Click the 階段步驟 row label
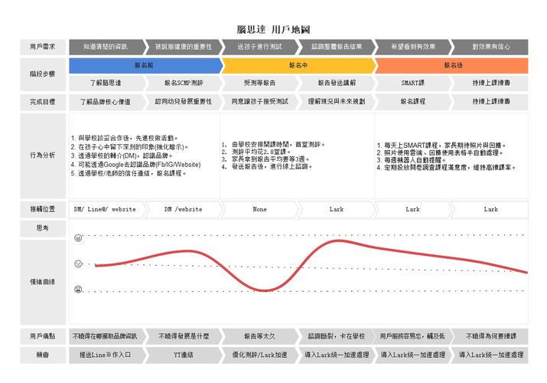 click(43, 74)
